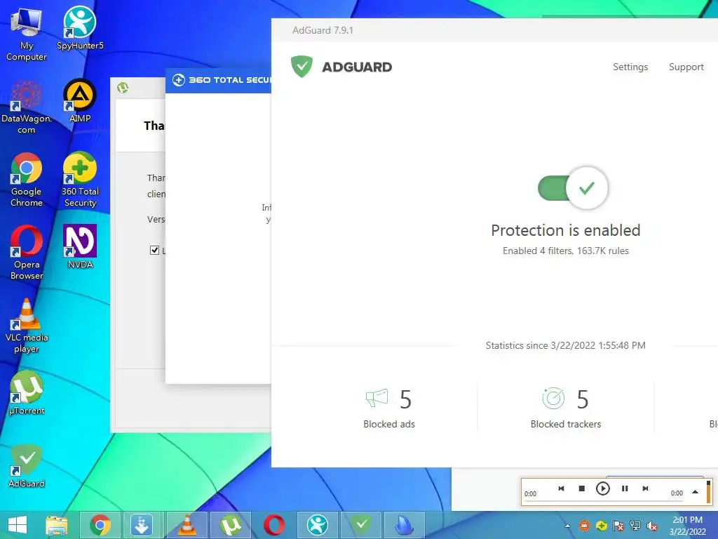Open the Windows Start button
The width and height of the screenshot is (718, 539).
[18, 525]
